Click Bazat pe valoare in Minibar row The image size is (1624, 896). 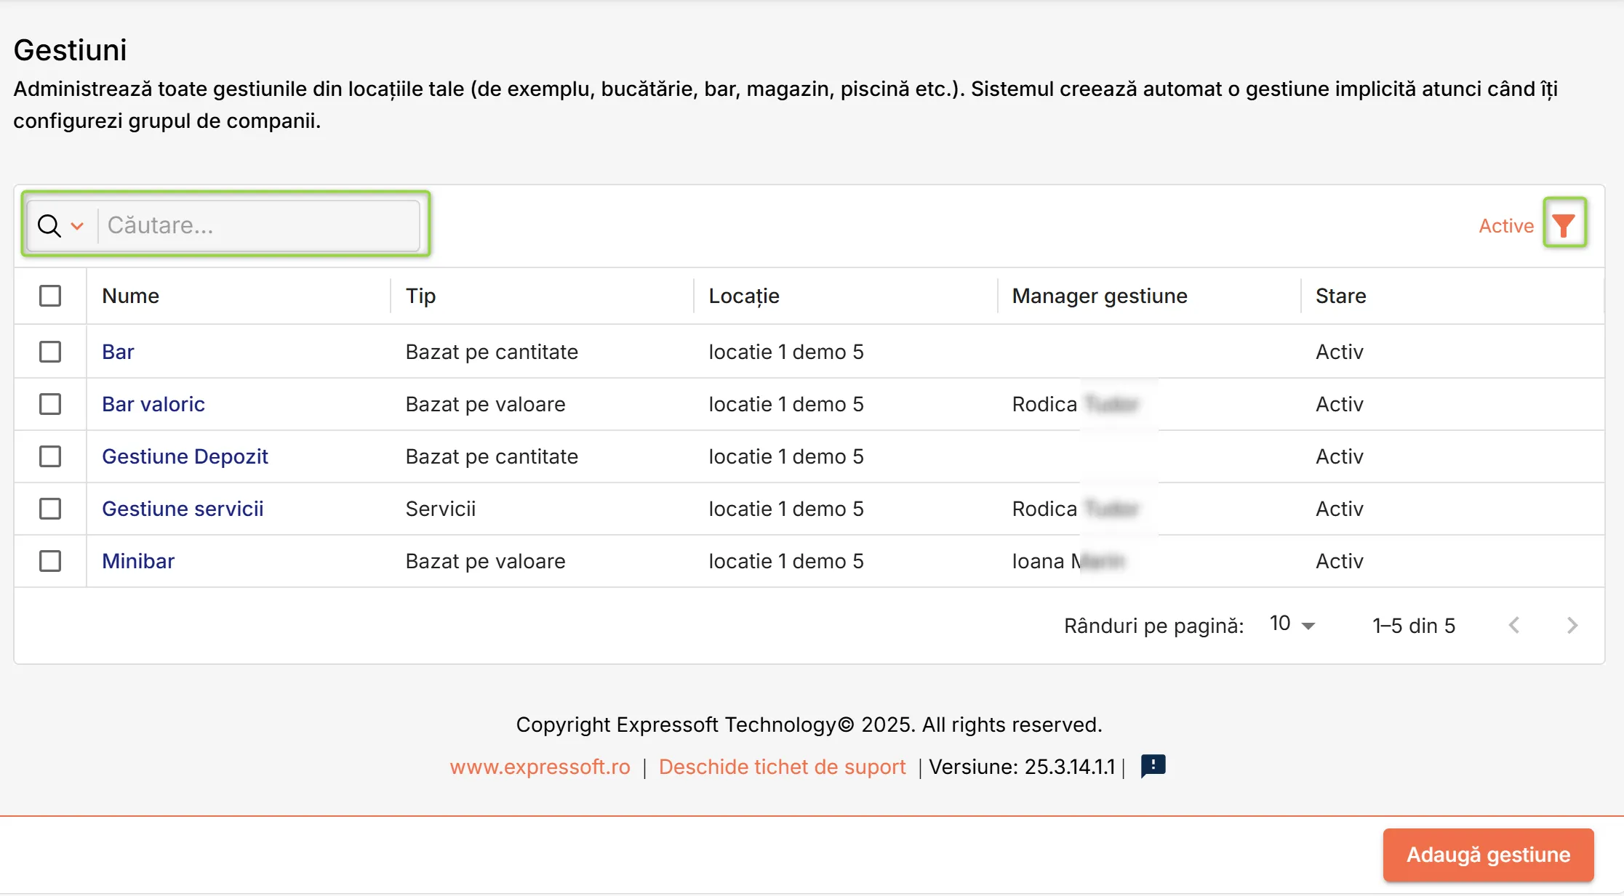click(x=485, y=561)
